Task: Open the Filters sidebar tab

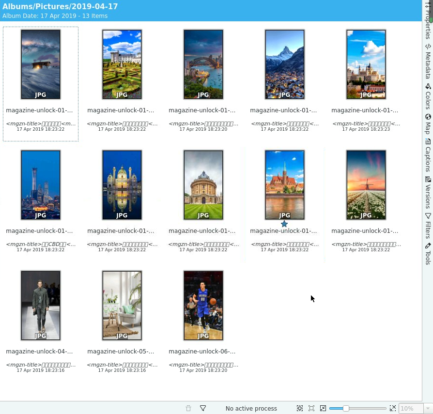Action: (x=428, y=226)
